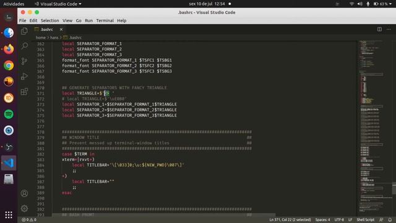Click the cursor position Ln 371, Col 22
The width and height of the screenshot is (396, 223).
290,220
